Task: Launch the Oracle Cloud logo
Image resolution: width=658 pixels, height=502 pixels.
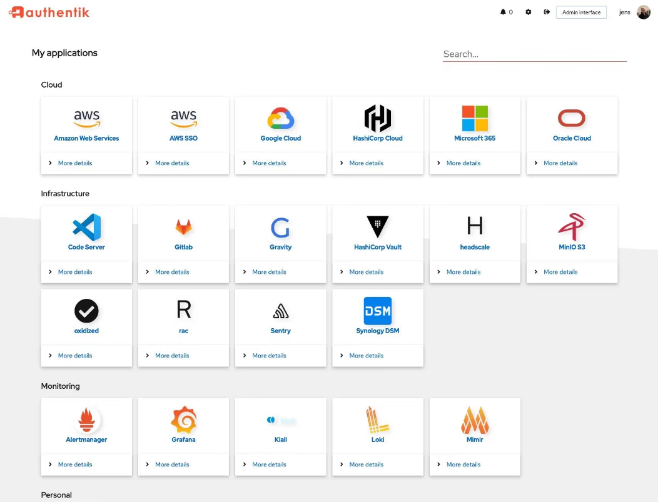Action: pos(572,118)
